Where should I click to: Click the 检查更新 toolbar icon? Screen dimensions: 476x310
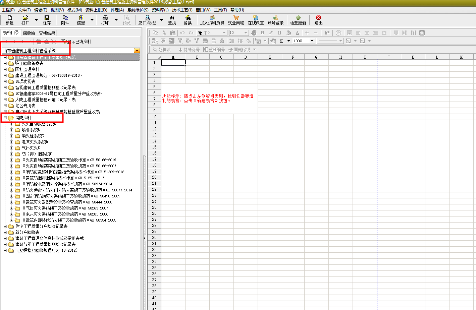pyautogui.click(x=298, y=20)
